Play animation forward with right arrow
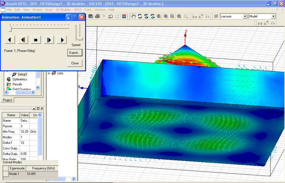 tap(62, 40)
